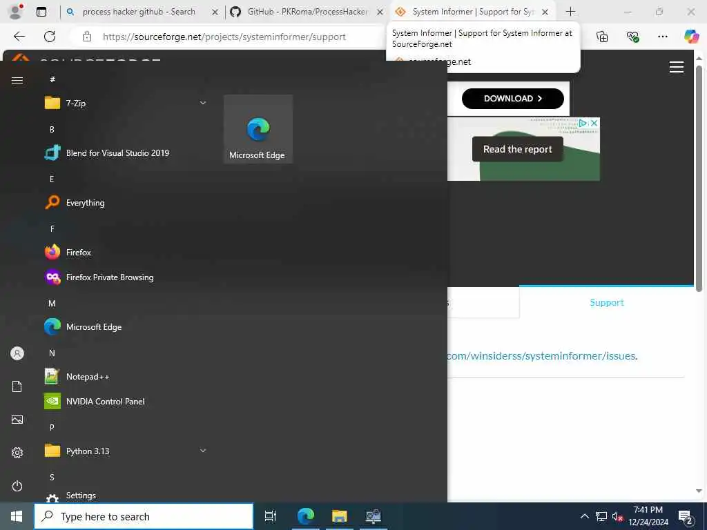Click the pinned Microsoft Edge tile
The image size is (707, 530).
pyautogui.click(x=258, y=129)
